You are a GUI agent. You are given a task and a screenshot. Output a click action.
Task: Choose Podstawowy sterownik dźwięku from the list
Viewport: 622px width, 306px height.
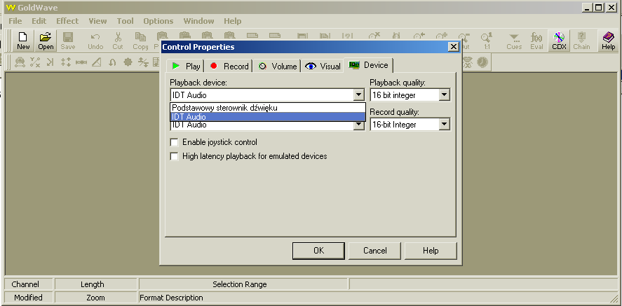point(268,108)
